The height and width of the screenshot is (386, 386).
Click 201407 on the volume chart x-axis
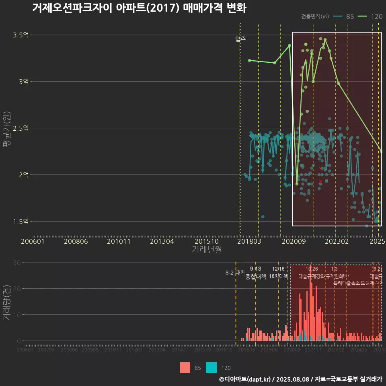point(180,349)
